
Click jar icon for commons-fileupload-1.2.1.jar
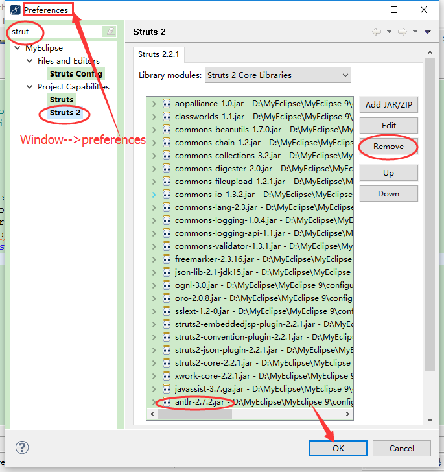coord(167,182)
